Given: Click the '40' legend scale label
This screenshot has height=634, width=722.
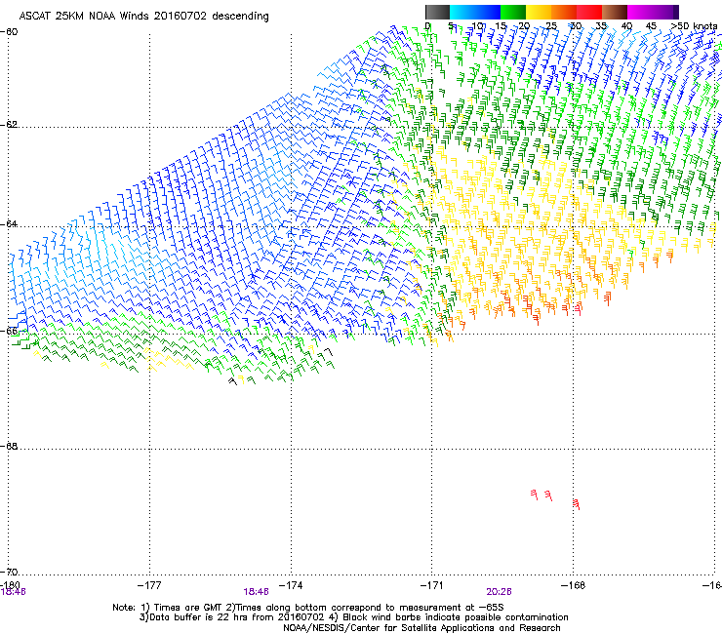Looking at the screenshot, I should coord(626,26).
